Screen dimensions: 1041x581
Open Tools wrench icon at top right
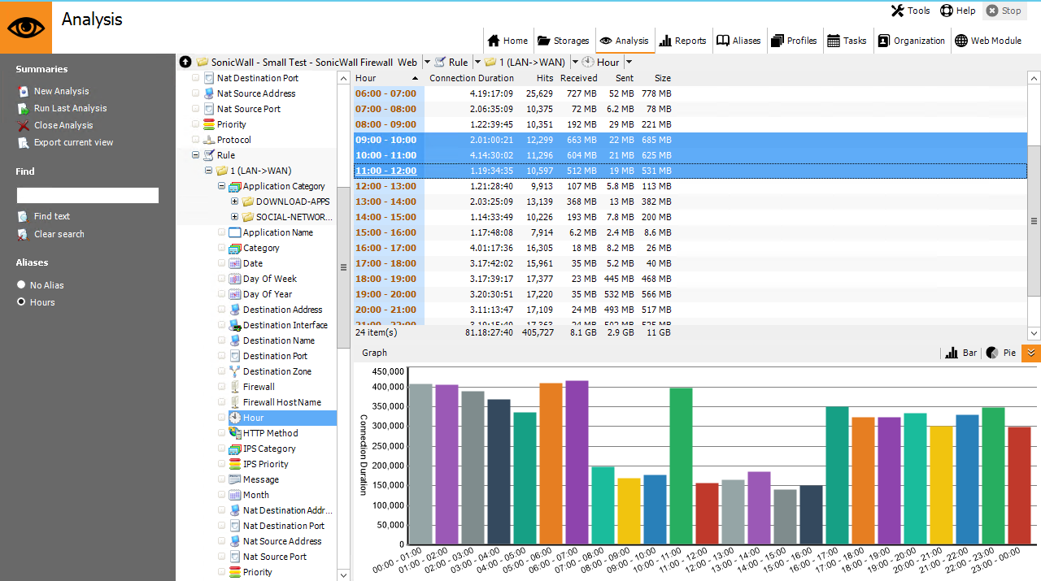(x=898, y=11)
